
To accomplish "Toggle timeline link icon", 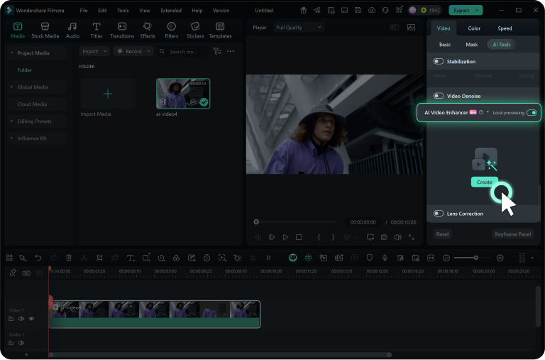I will tap(13, 273).
